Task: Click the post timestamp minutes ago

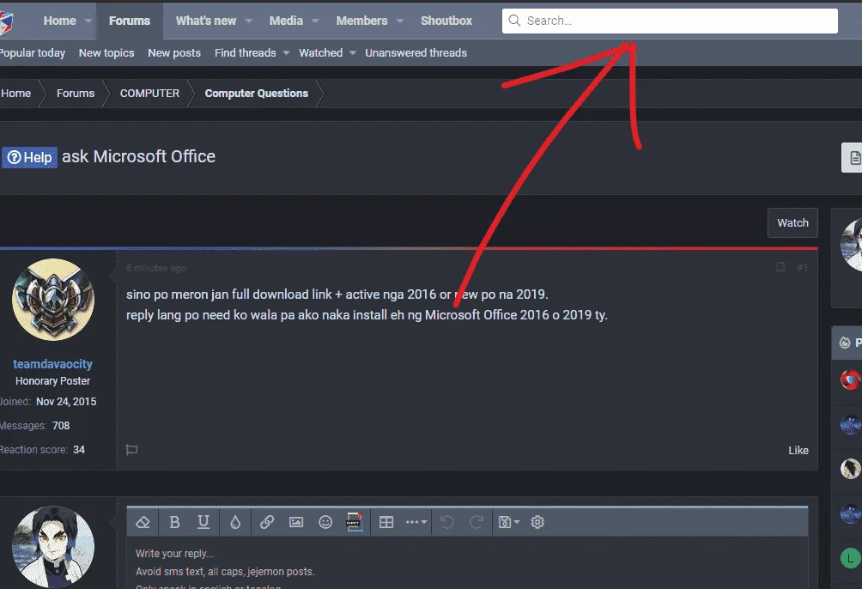Action: [x=156, y=269]
